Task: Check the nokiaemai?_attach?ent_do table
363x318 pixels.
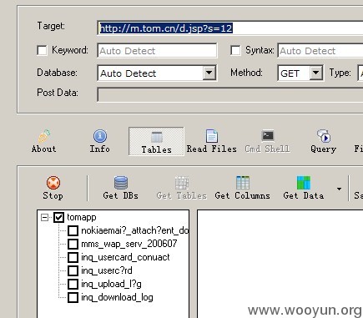Action: tap(73, 230)
